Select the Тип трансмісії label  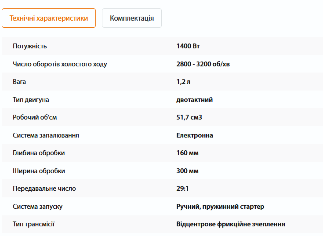(33, 224)
